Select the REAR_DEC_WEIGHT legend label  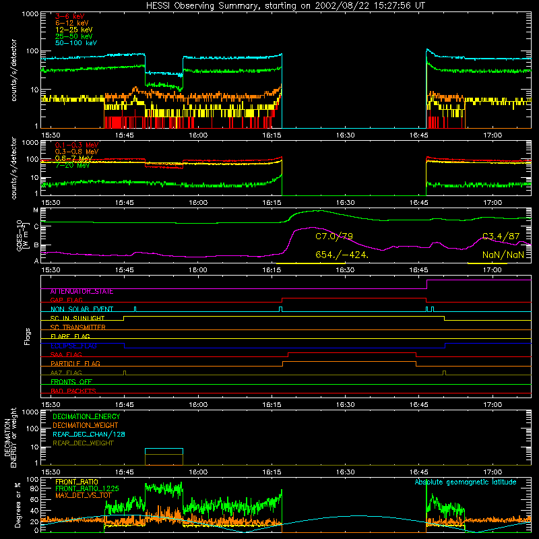coord(83,443)
